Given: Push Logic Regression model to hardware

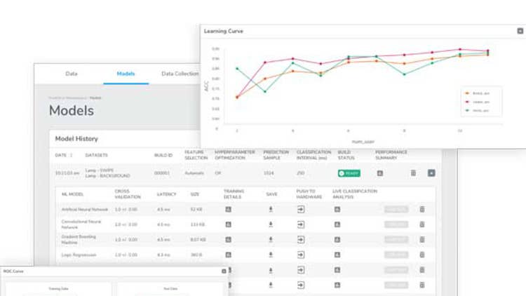Looking at the screenshot, I should click(301, 255).
